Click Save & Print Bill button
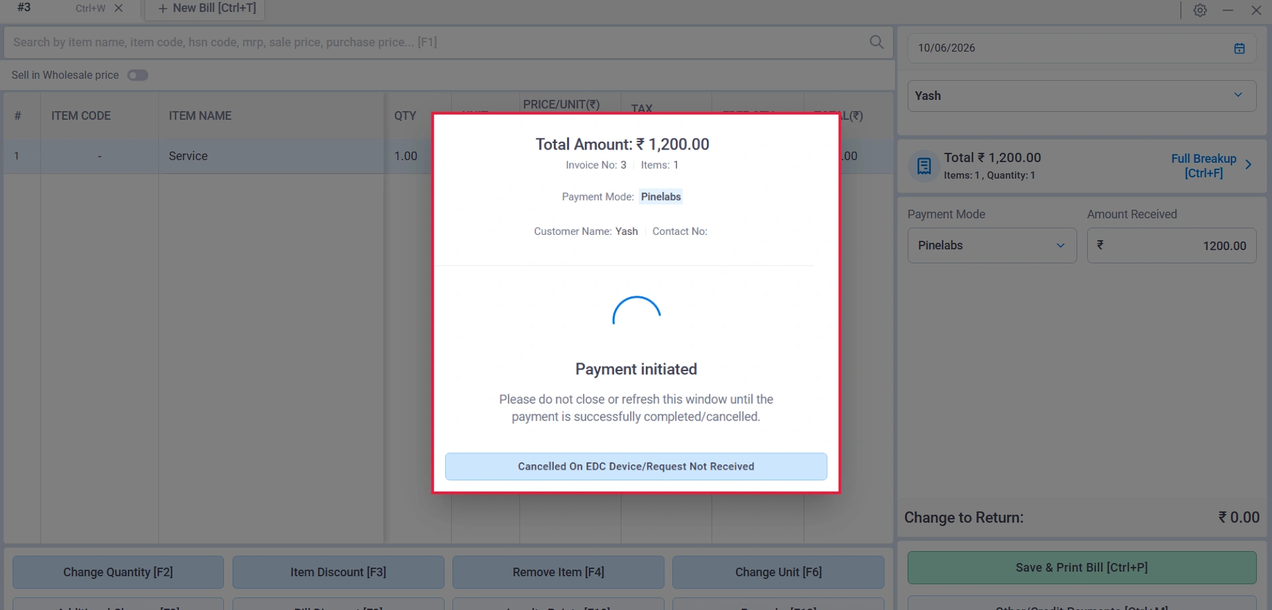The height and width of the screenshot is (610, 1272). tap(1082, 568)
